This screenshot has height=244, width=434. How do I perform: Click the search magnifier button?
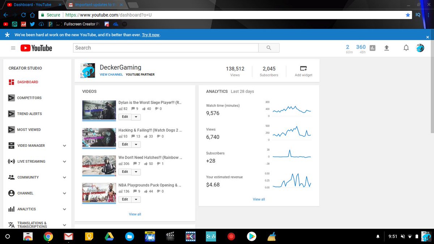269,48
